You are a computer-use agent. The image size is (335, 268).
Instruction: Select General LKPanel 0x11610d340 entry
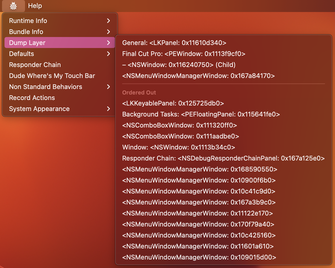pyautogui.click(x=223, y=42)
